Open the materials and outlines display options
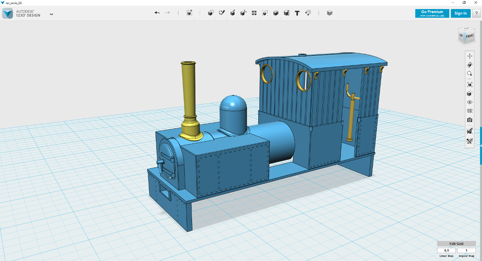 (470, 93)
